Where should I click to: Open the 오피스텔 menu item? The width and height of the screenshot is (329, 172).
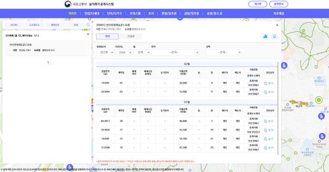tap(135, 13)
